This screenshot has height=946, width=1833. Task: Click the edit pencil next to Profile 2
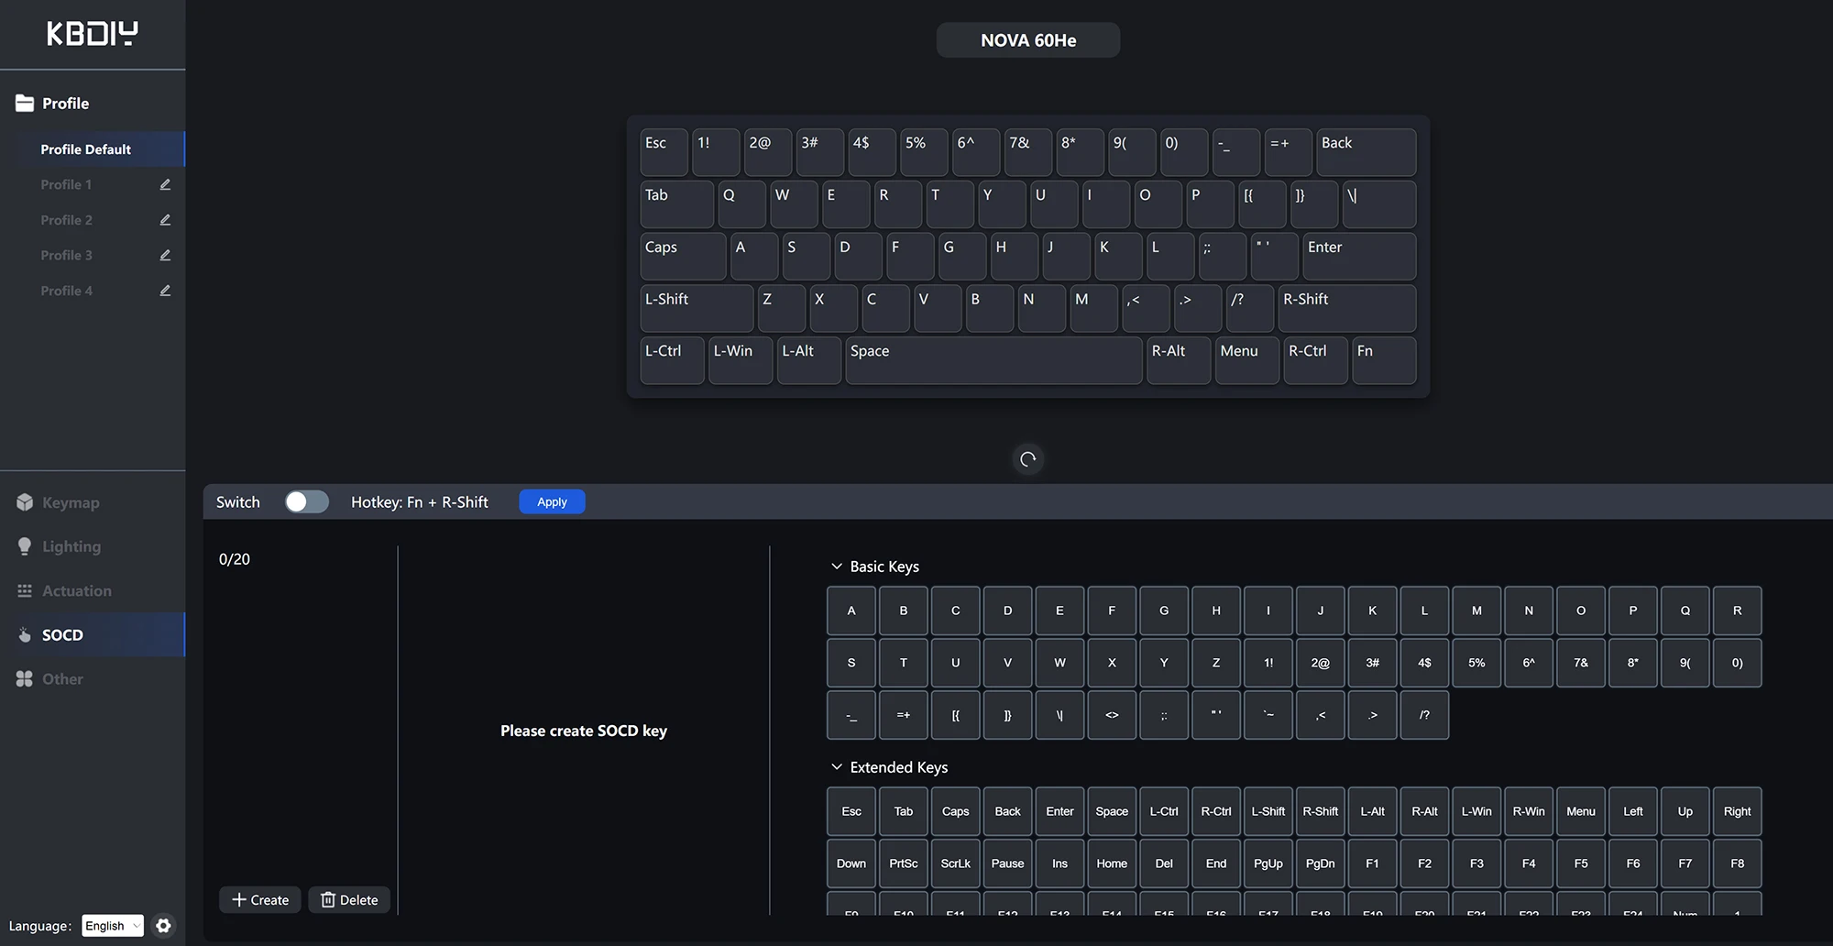coord(165,220)
